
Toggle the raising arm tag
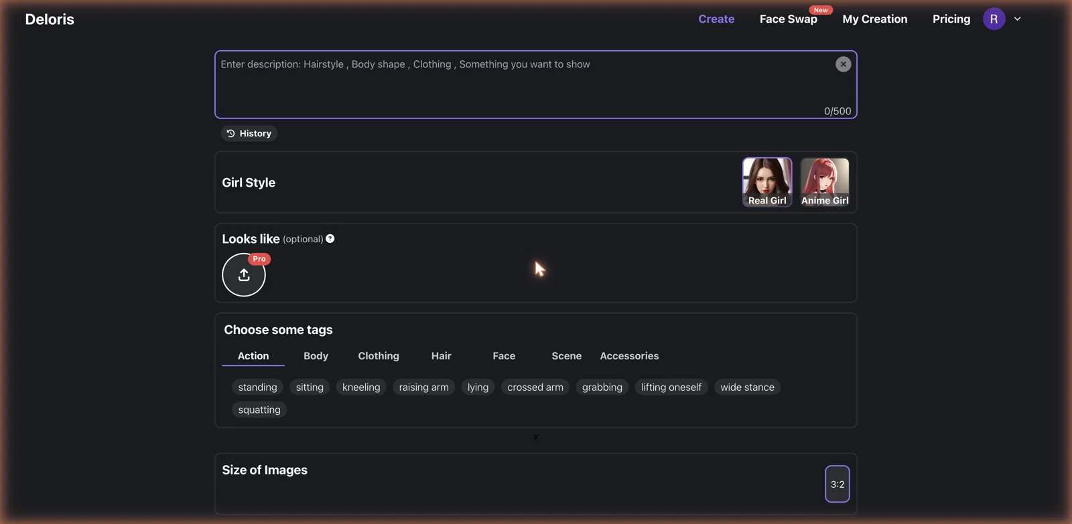423,387
